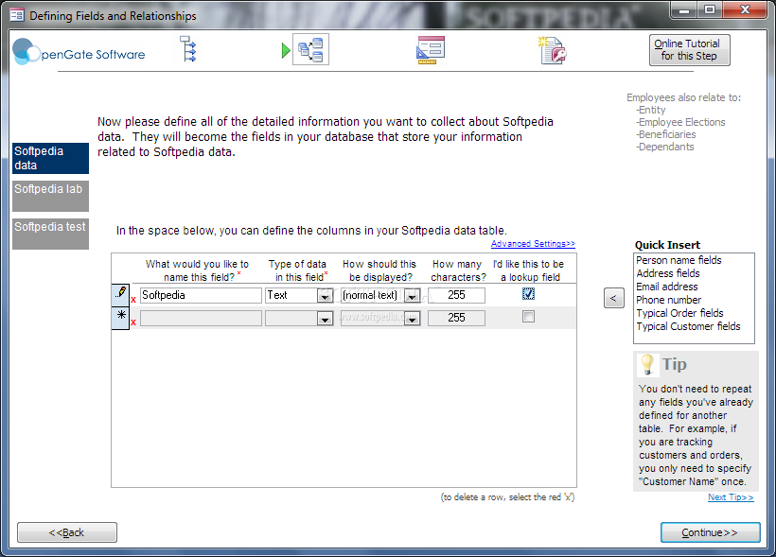Click the window title bar app icon
Viewport: 776px width, 557px height.
(x=17, y=15)
